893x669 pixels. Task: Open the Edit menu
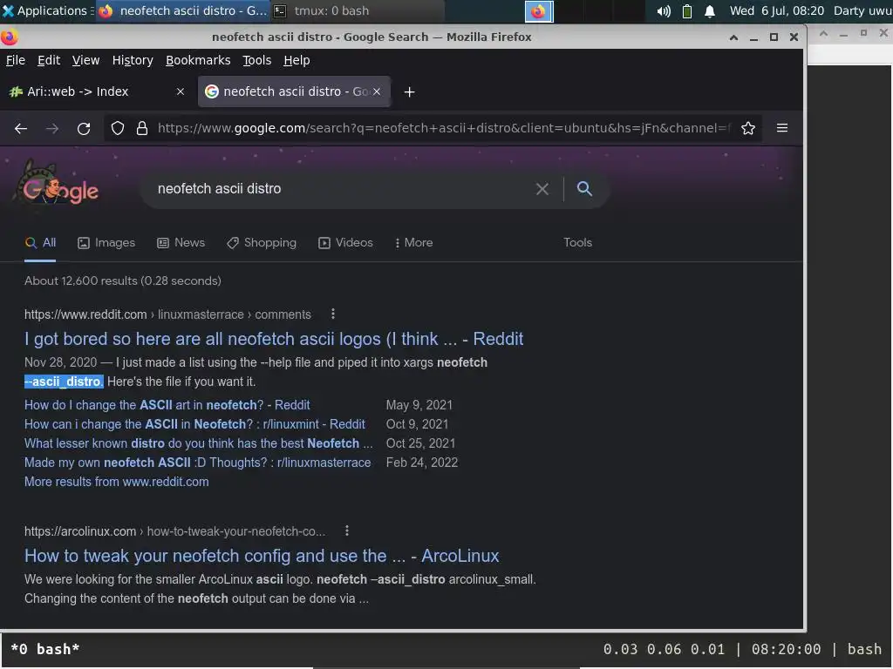pos(49,60)
